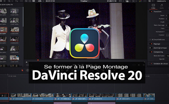Toggle the Transform section switch
The width and height of the screenshot is (169, 104).
click(151, 11)
